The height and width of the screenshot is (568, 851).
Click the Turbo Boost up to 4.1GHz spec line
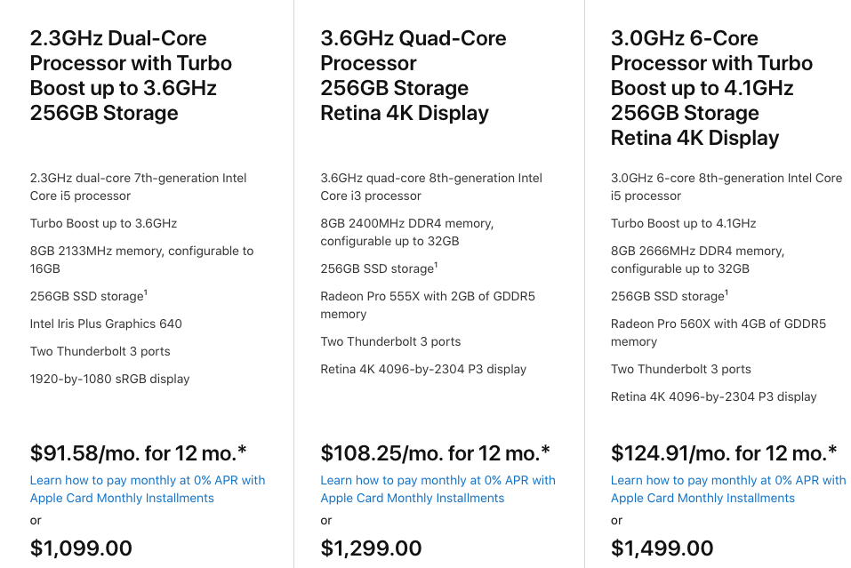683,223
